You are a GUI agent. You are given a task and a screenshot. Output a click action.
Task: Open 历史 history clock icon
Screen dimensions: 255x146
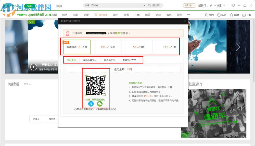[222, 15]
